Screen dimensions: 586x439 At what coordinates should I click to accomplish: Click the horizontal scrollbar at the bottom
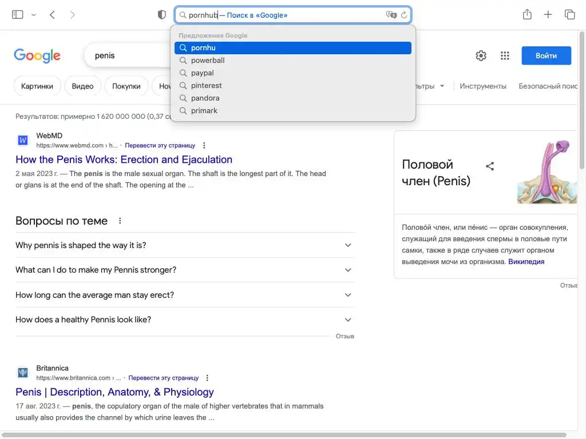click(286, 436)
